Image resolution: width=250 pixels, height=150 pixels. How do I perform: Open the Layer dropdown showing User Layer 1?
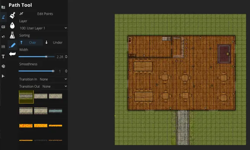[x=43, y=28]
